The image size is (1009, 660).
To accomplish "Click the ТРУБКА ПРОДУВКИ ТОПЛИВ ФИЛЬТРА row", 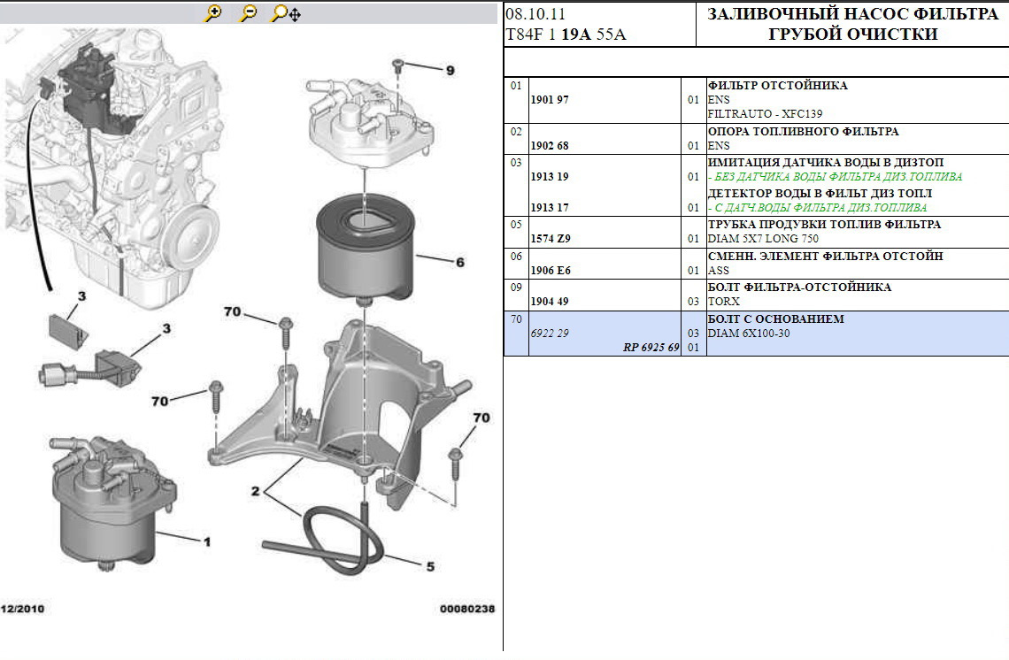I will [x=824, y=225].
